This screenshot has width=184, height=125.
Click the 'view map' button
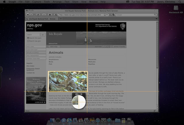54,47
